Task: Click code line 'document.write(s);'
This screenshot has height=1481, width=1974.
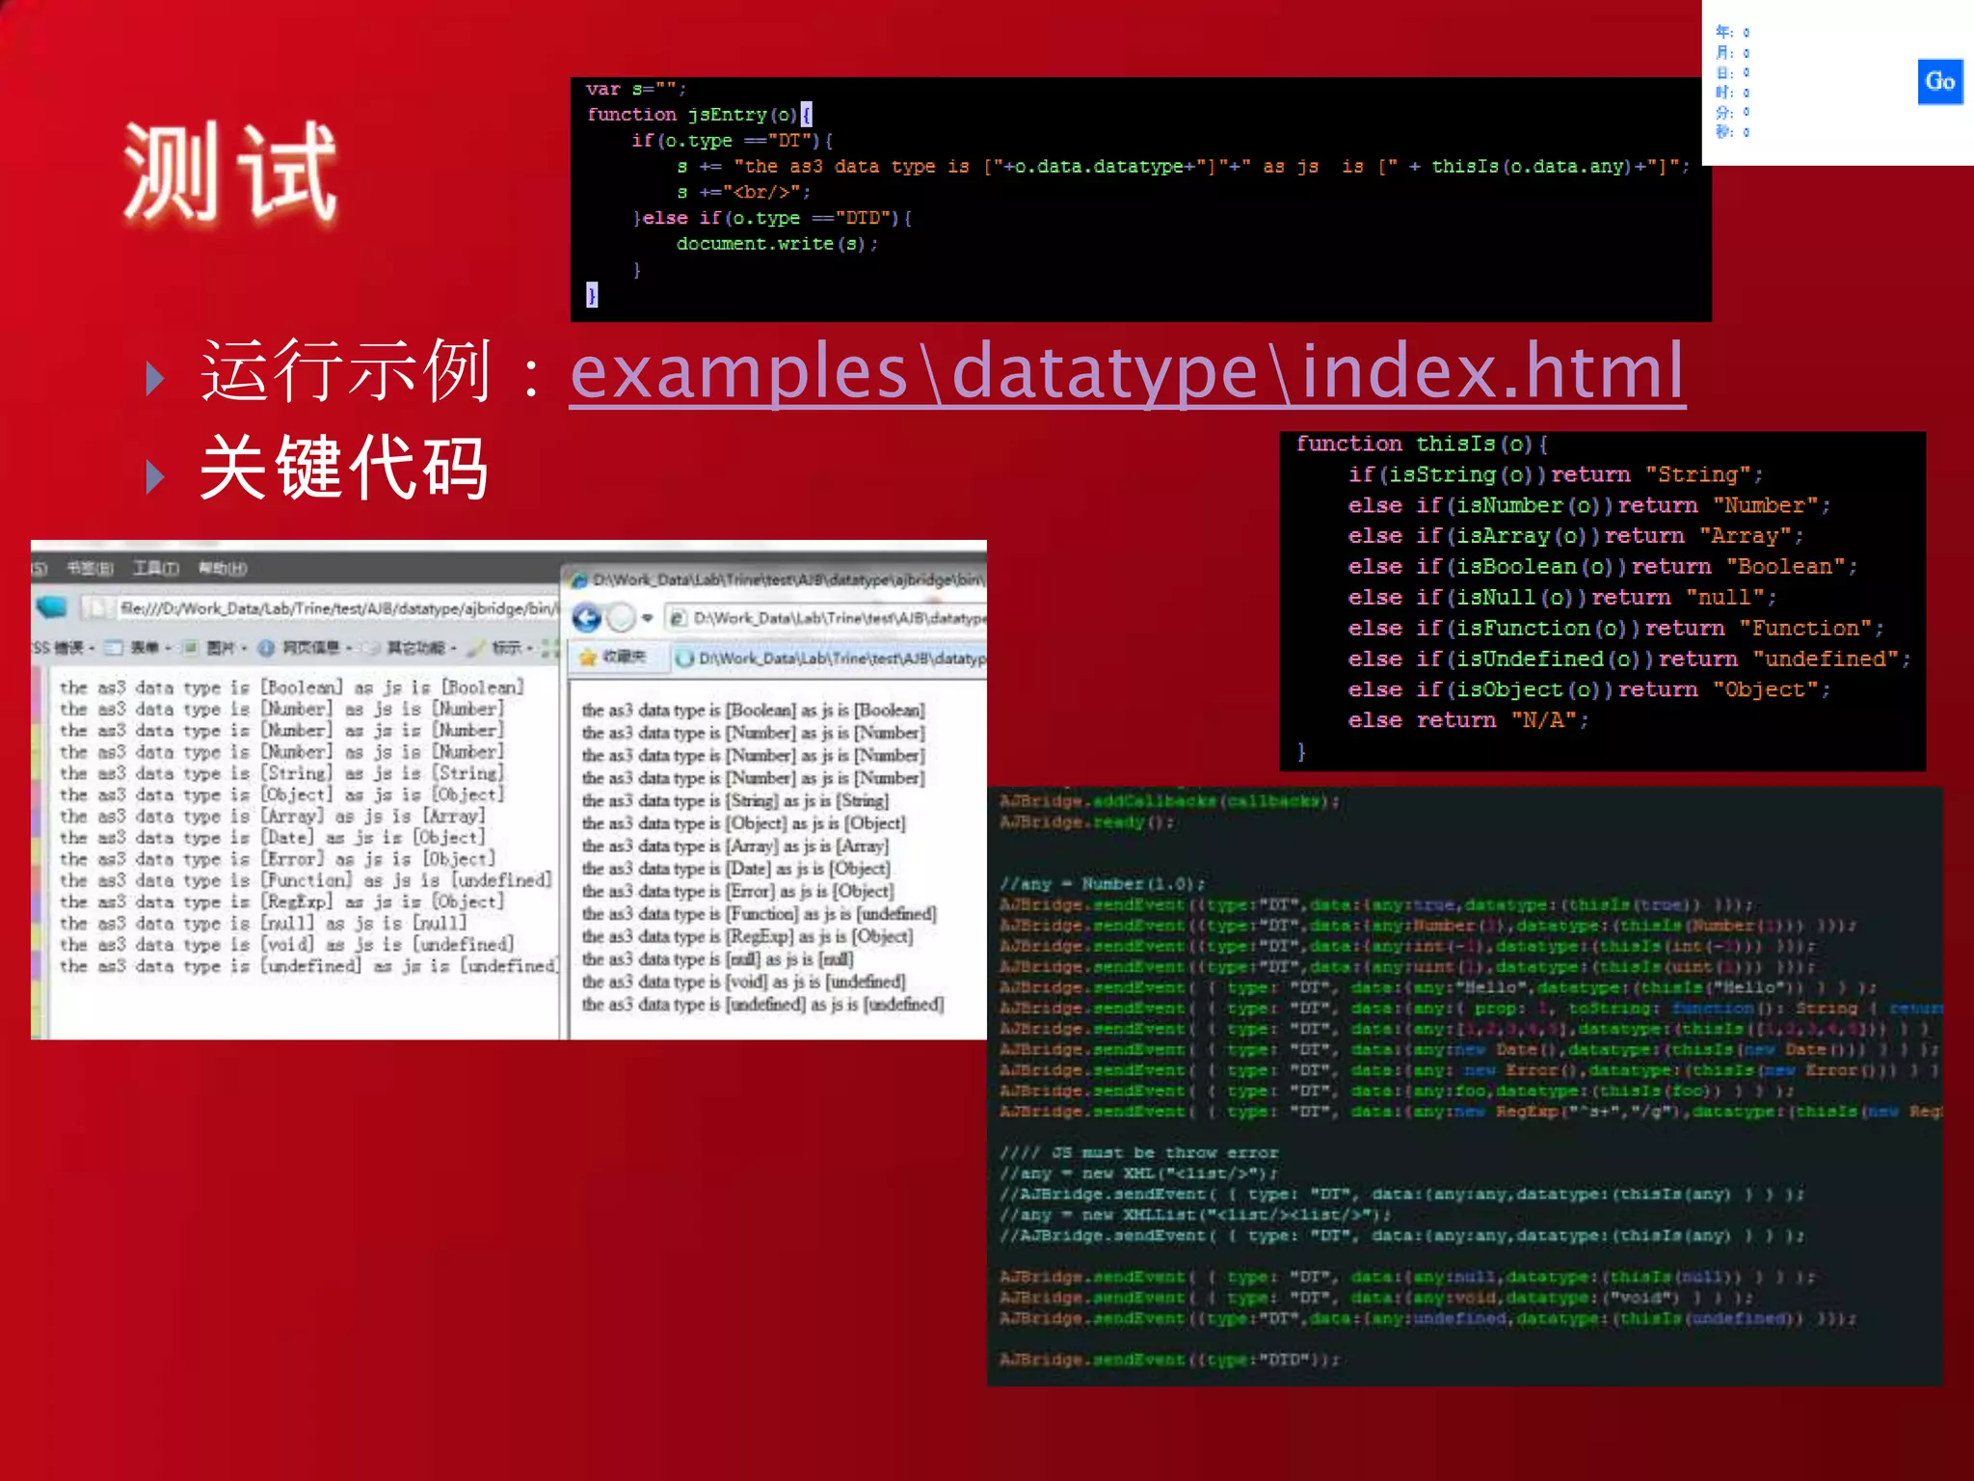Action: point(777,244)
